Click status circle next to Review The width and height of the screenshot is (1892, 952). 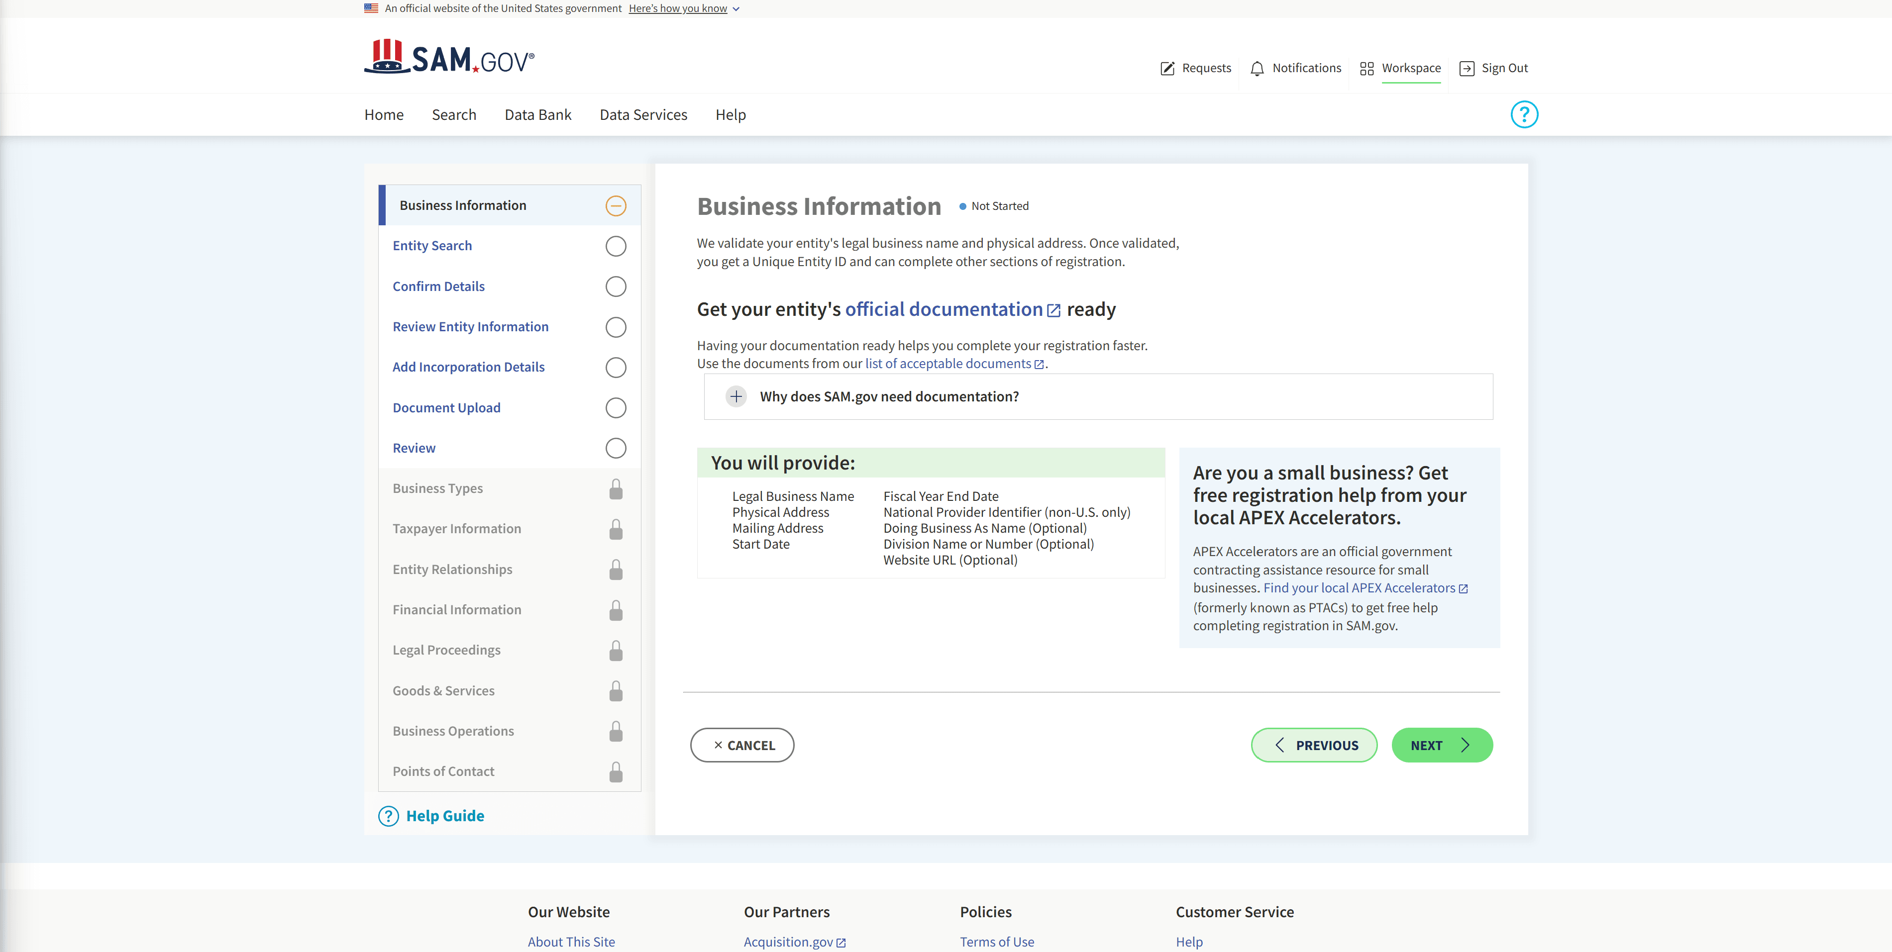click(x=616, y=448)
